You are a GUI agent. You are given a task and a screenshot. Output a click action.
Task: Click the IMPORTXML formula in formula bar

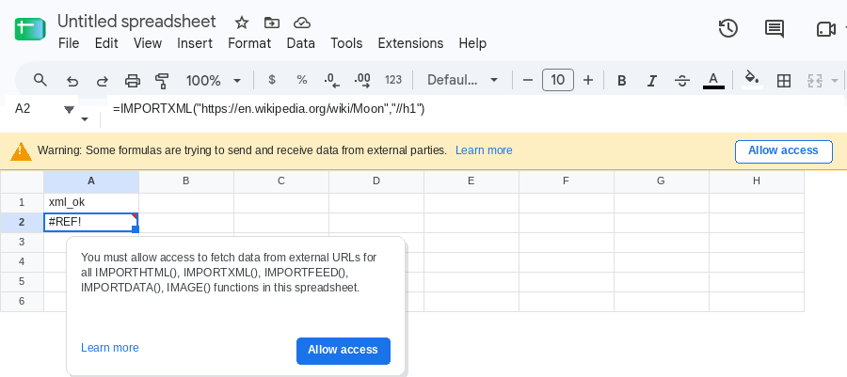click(x=268, y=109)
